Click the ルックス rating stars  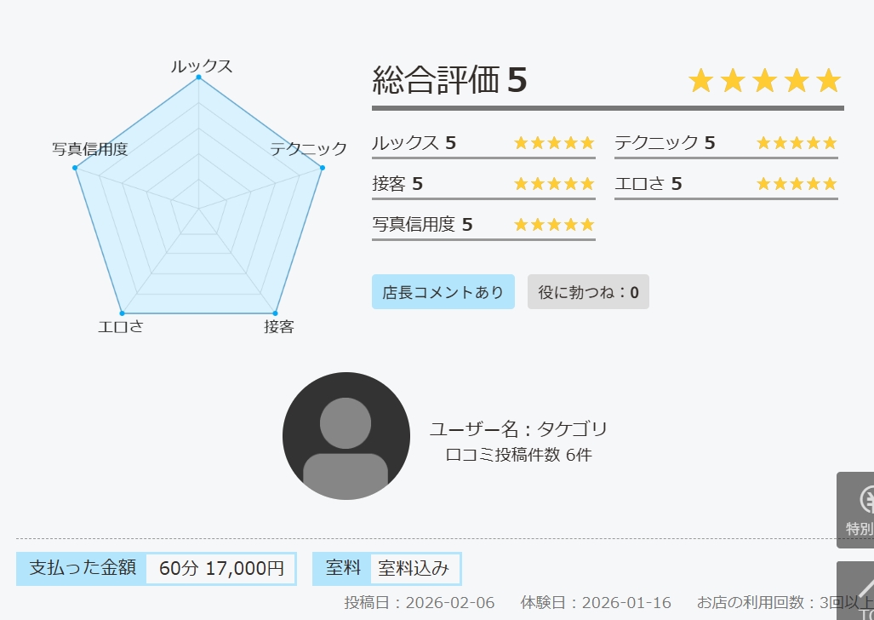(x=554, y=143)
